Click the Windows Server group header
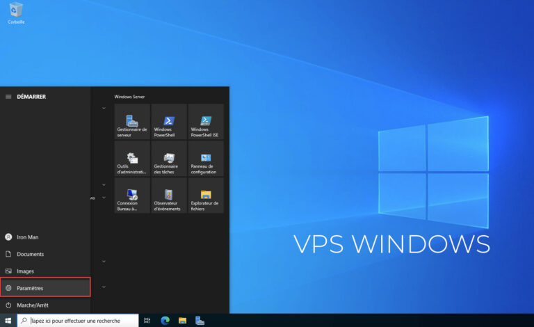The height and width of the screenshot is (327, 534). click(x=129, y=97)
